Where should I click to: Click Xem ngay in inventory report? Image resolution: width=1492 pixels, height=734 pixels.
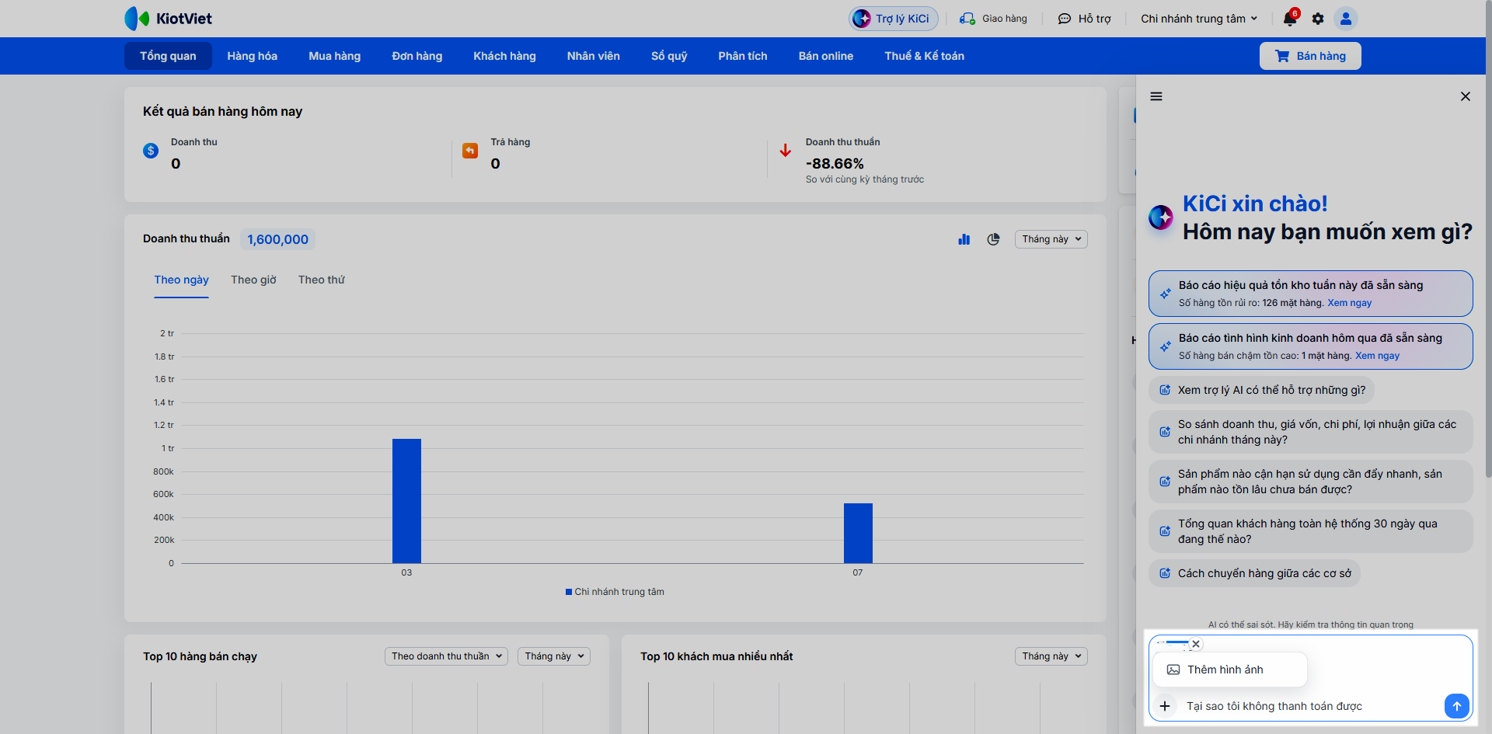click(1349, 303)
